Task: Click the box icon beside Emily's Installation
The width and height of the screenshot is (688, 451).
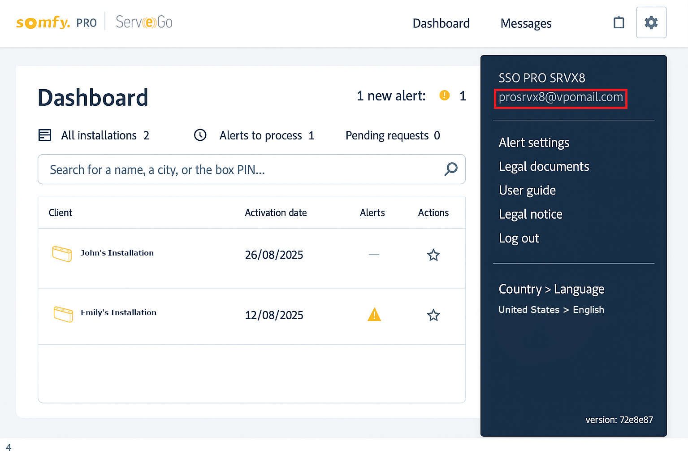Action: [x=63, y=314]
